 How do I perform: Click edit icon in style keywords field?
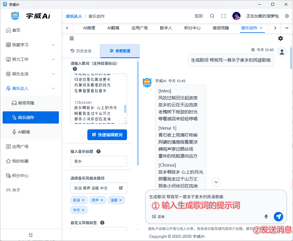(121, 188)
